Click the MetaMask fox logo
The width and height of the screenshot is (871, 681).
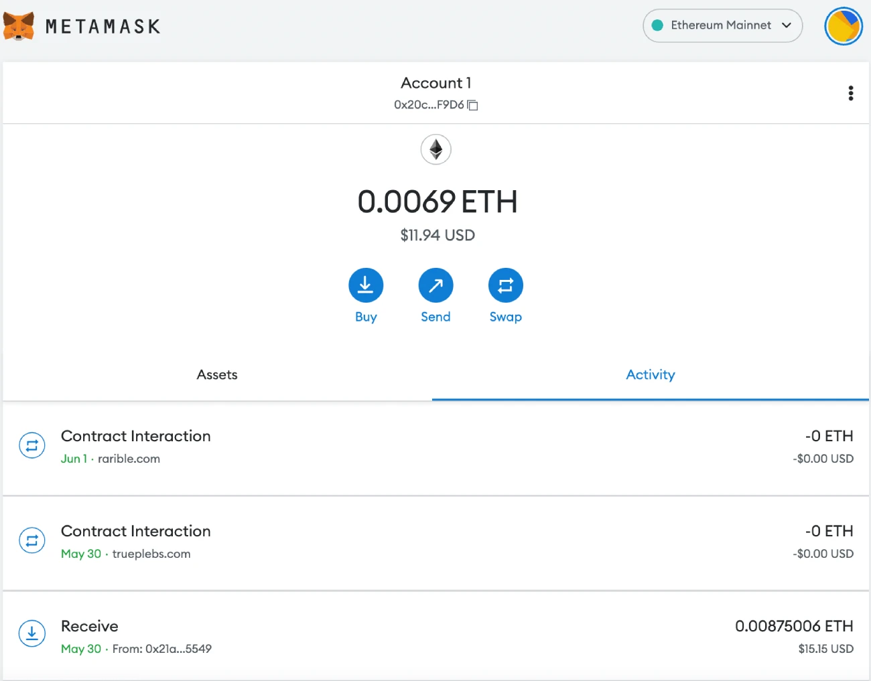pyautogui.click(x=19, y=26)
